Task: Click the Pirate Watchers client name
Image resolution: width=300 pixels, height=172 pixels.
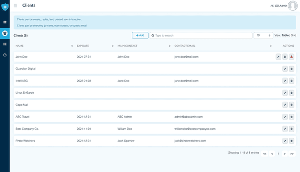Action: pyautogui.click(x=25, y=141)
